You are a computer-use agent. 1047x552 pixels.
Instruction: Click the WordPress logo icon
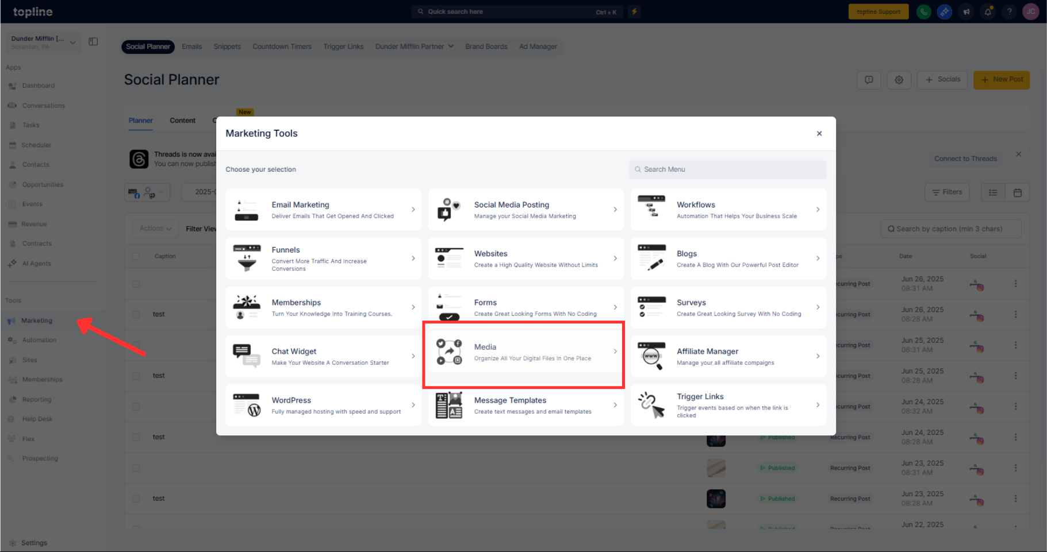(247, 405)
